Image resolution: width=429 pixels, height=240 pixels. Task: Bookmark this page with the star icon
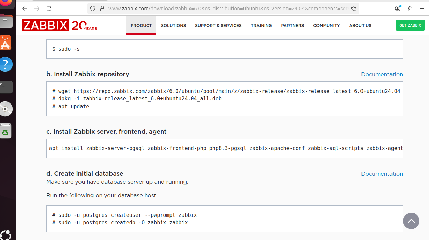coord(353,9)
